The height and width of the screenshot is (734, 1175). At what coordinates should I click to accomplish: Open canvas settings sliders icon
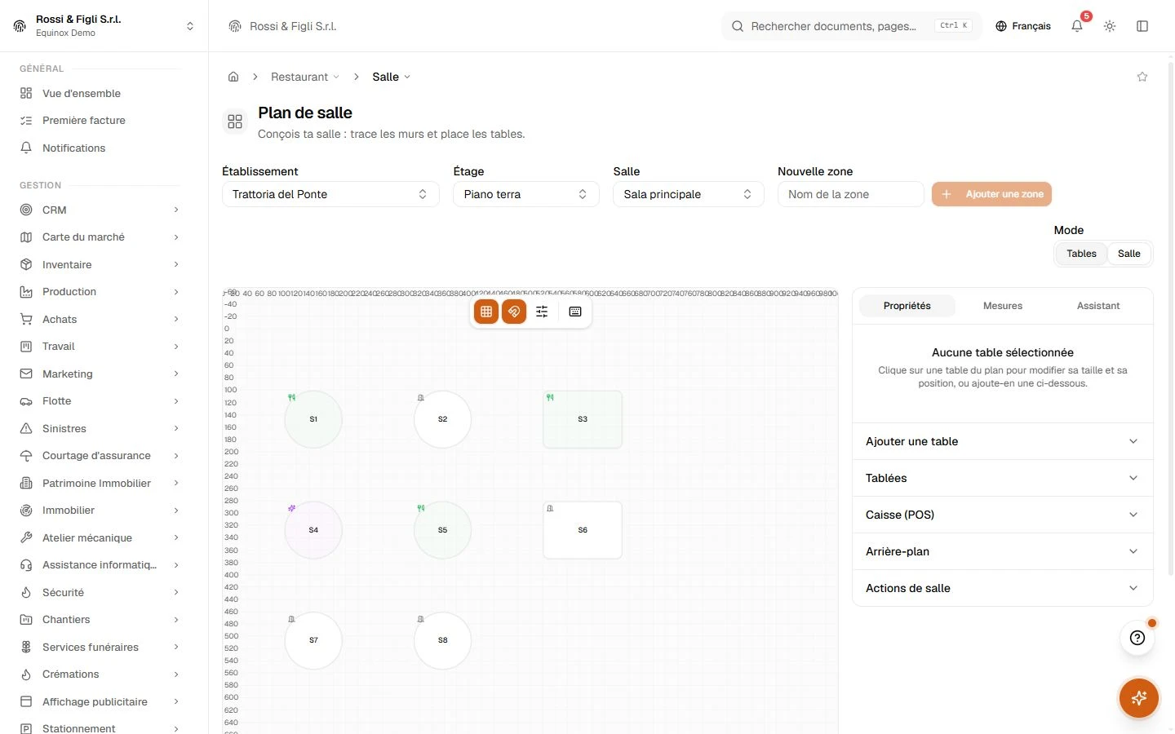click(542, 312)
